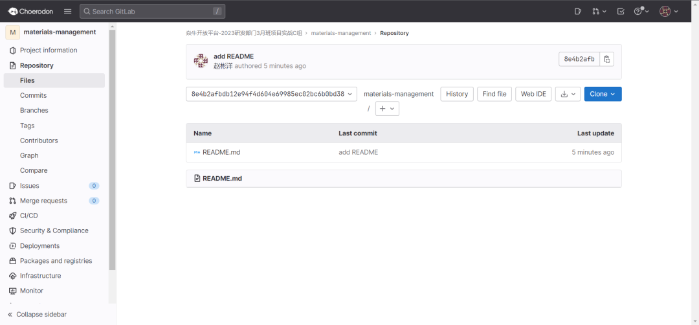
Task: Click the Choerodon logo icon
Action: 12,11
